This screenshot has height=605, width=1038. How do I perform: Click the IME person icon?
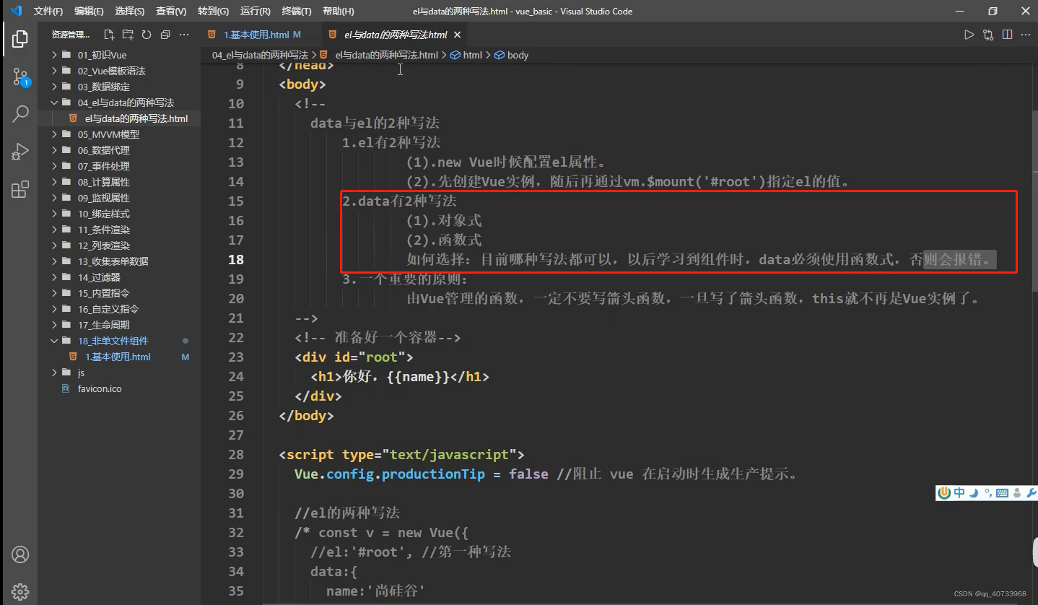point(1017,493)
